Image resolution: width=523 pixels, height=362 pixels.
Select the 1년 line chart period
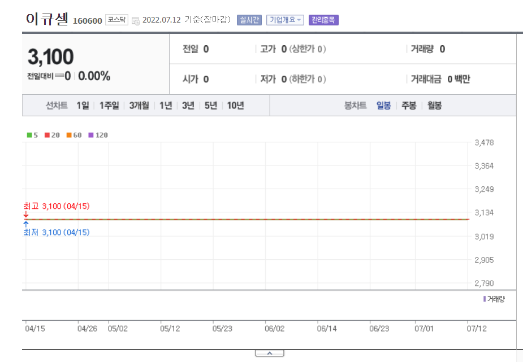pyautogui.click(x=166, y=106)
